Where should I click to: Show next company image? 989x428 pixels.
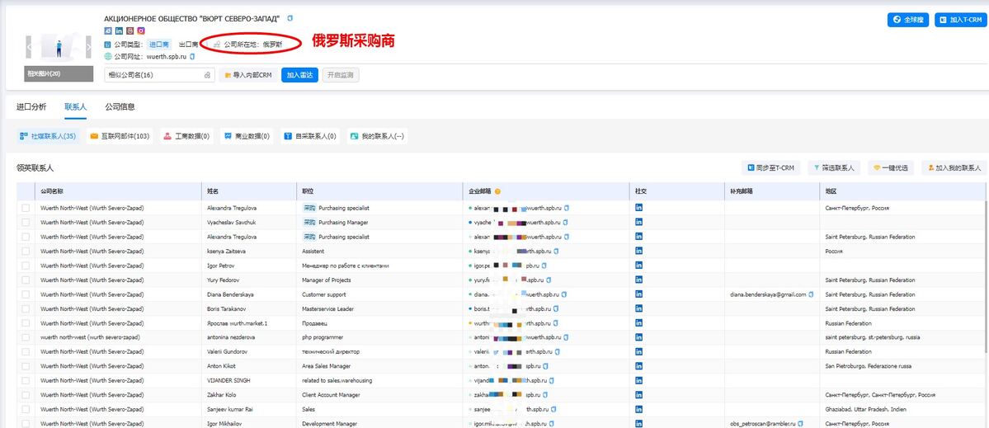pyautogui.click(x=89, y=47)
